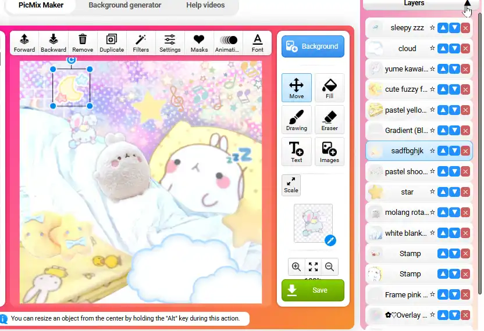Fit canvas to screen icon
This screenshot has height=331, width=484.
[x=313, y=267]
